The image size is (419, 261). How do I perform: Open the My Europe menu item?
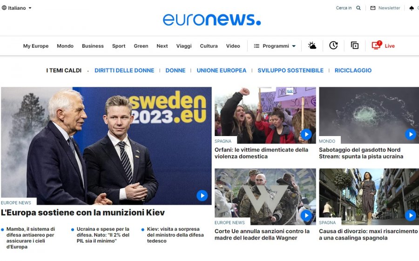[x=36, y=46]
